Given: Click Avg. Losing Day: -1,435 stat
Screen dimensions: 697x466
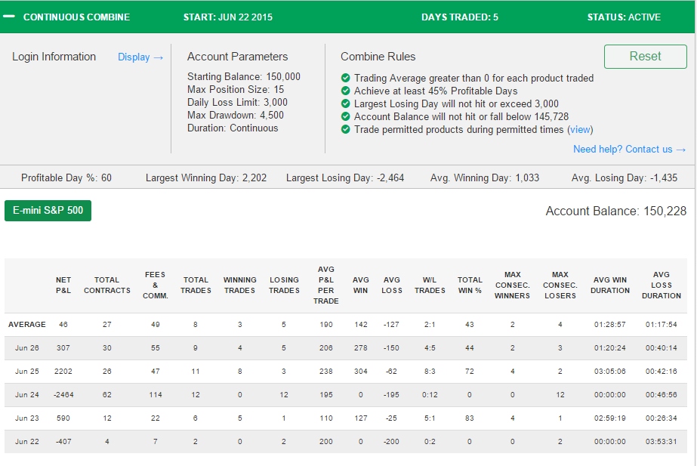Looking at the screenshot, I should click(x=624, y=177).
